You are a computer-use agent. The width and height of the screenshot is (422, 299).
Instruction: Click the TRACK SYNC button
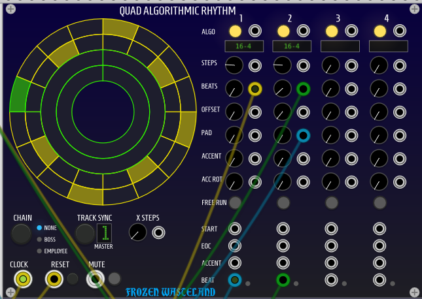click(x=85, y=234)
